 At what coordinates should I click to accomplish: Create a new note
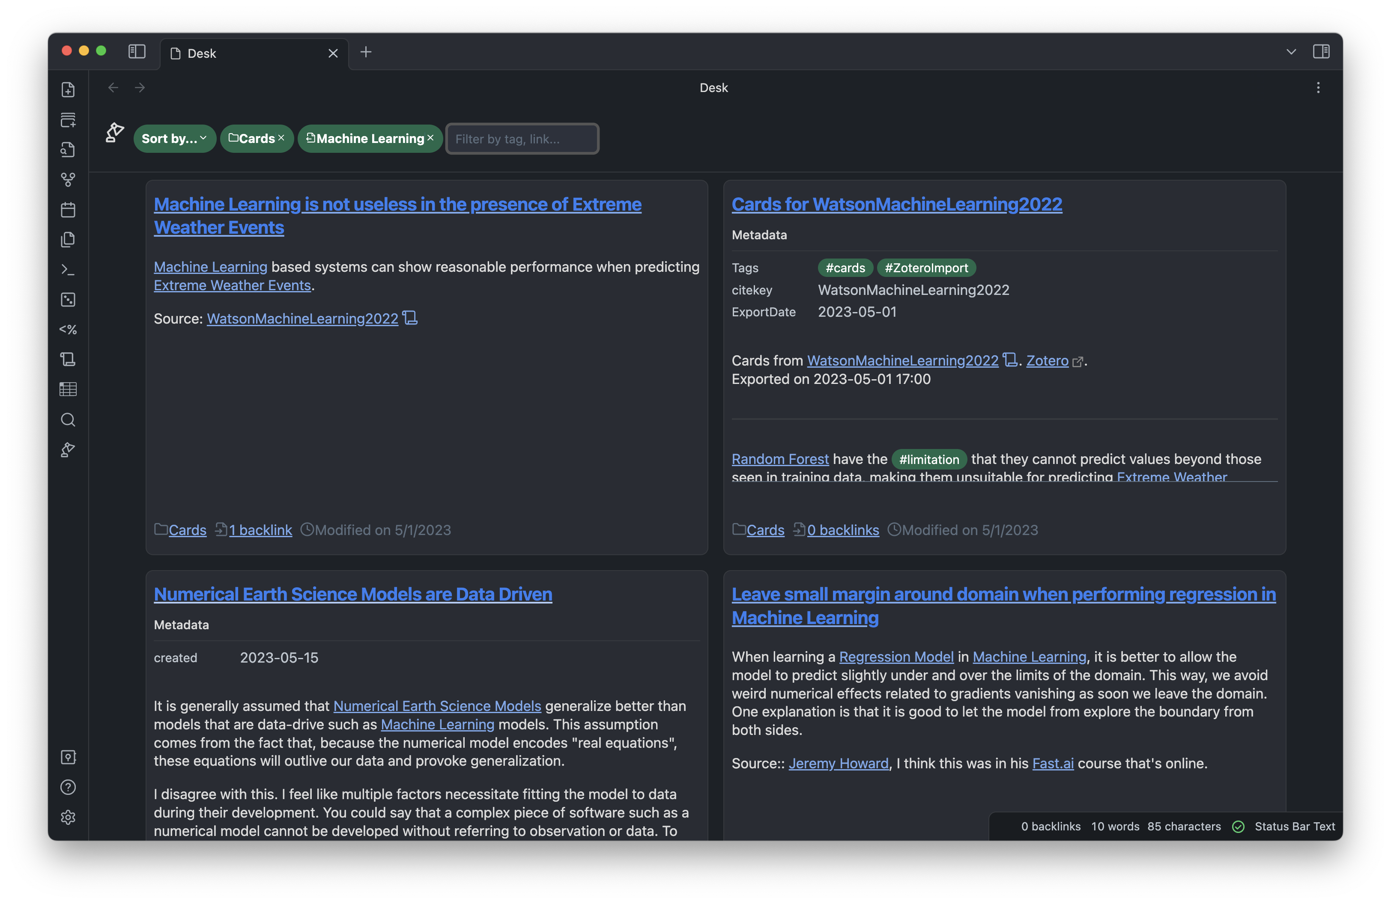click(x=69, y=89)
